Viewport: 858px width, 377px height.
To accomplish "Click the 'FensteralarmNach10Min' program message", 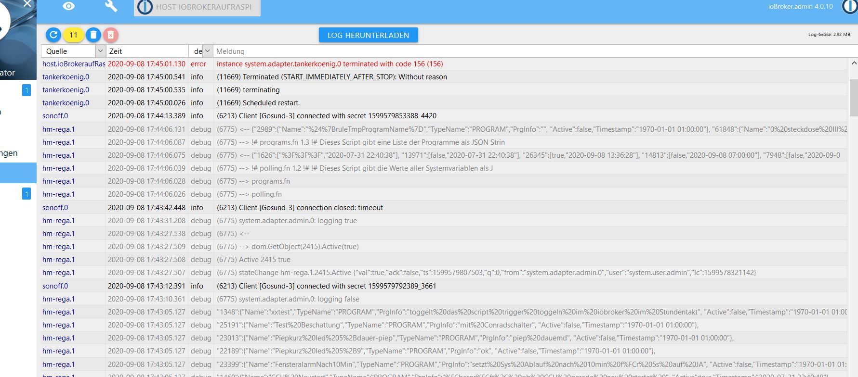I will 532,364.
